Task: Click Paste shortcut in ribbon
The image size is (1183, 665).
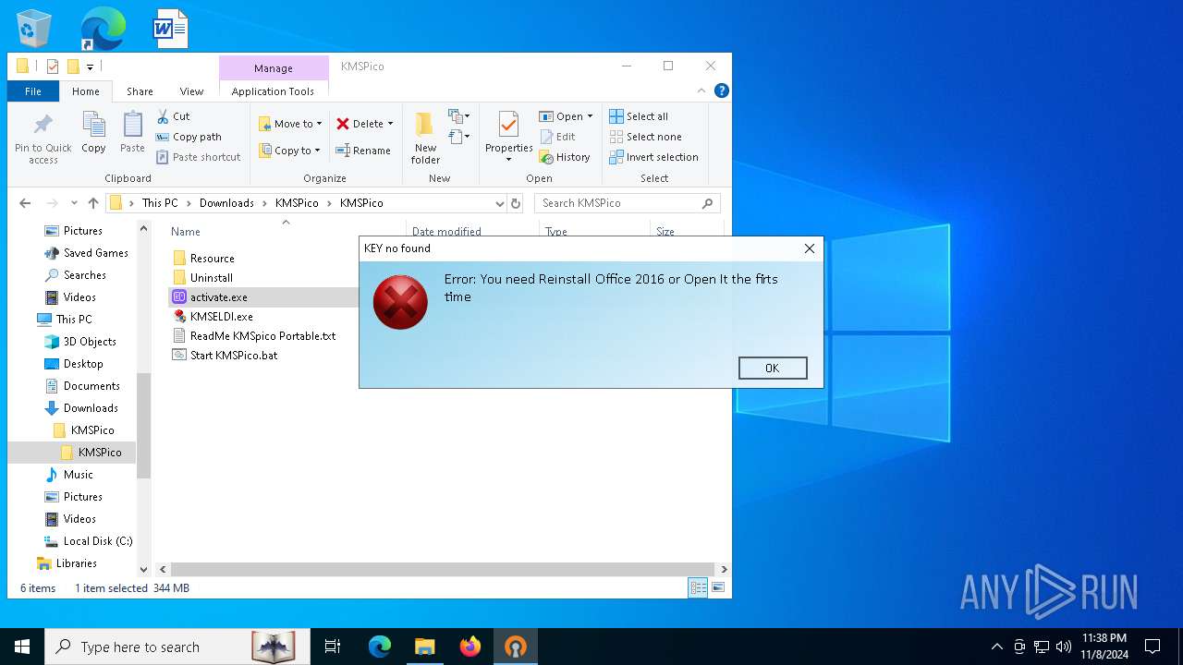Action: pyautogui.click(x=198, y=157)
